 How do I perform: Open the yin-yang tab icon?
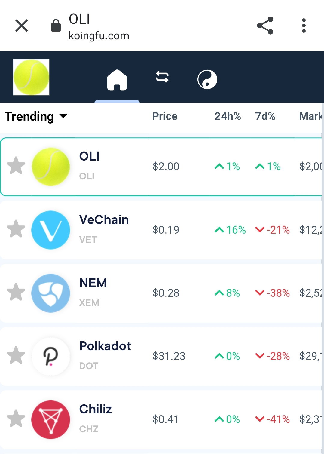207,79
